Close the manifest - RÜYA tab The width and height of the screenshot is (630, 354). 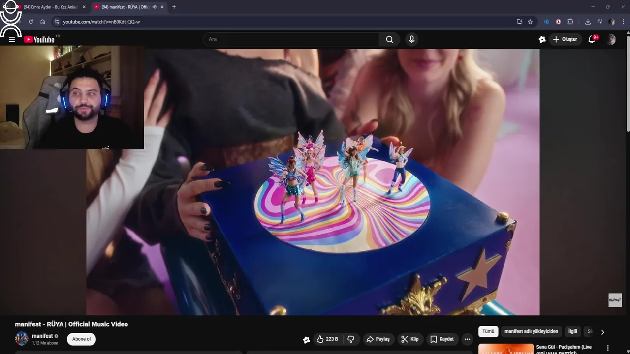tap(162, 7)
